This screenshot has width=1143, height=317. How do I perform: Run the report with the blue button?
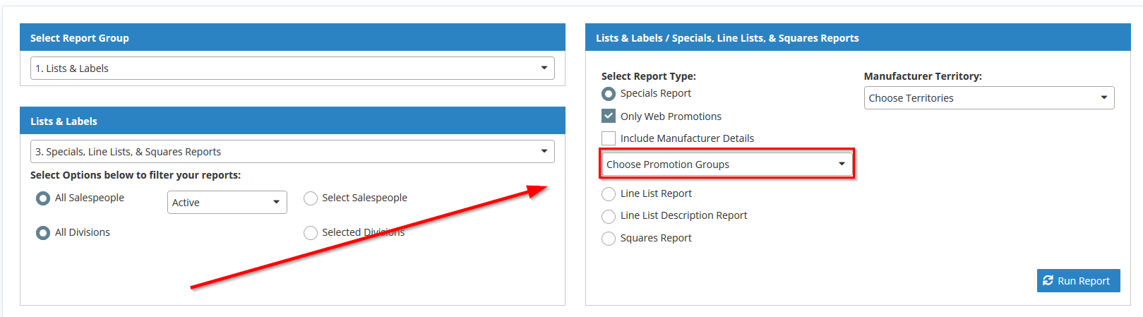point(1078,280)
